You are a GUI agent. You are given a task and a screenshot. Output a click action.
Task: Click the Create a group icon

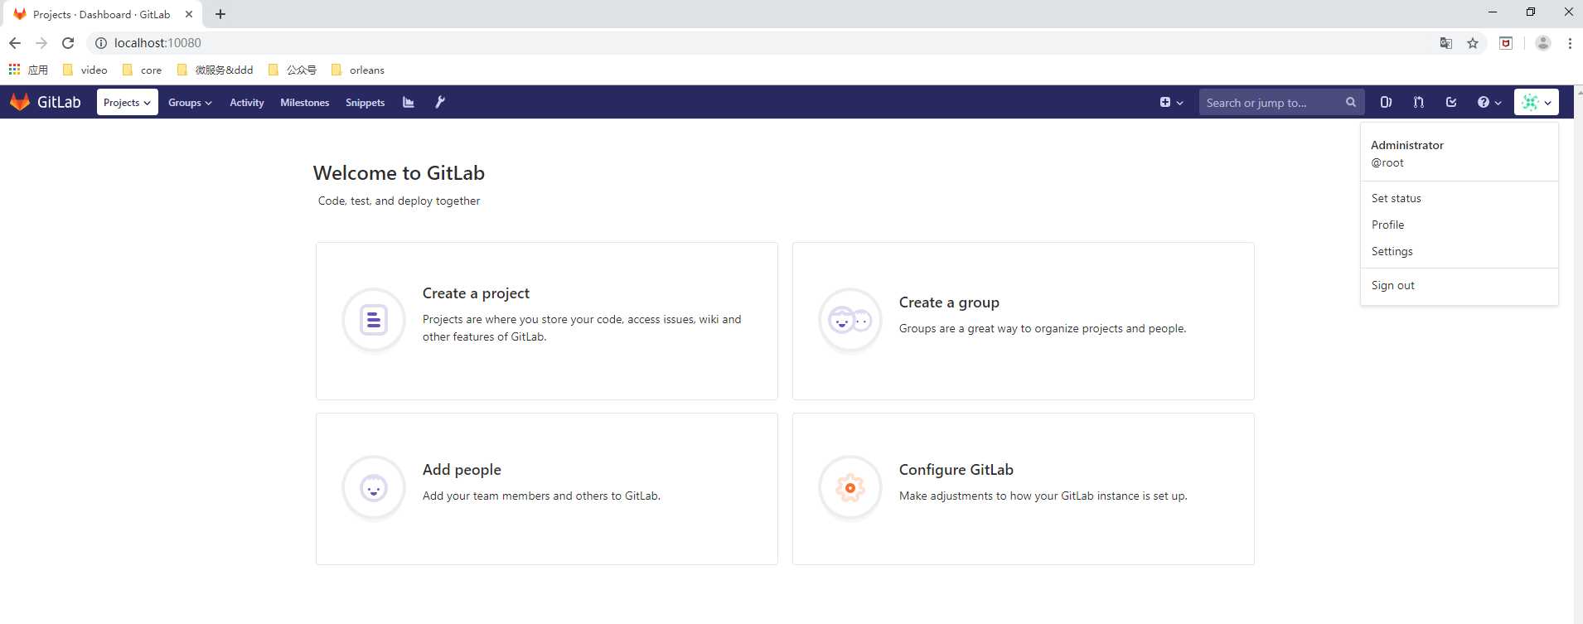tap(850, 319)
